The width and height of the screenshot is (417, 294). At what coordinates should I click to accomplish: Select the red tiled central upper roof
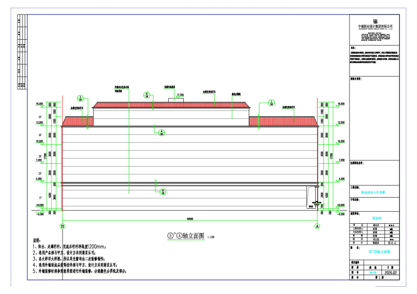173,104
